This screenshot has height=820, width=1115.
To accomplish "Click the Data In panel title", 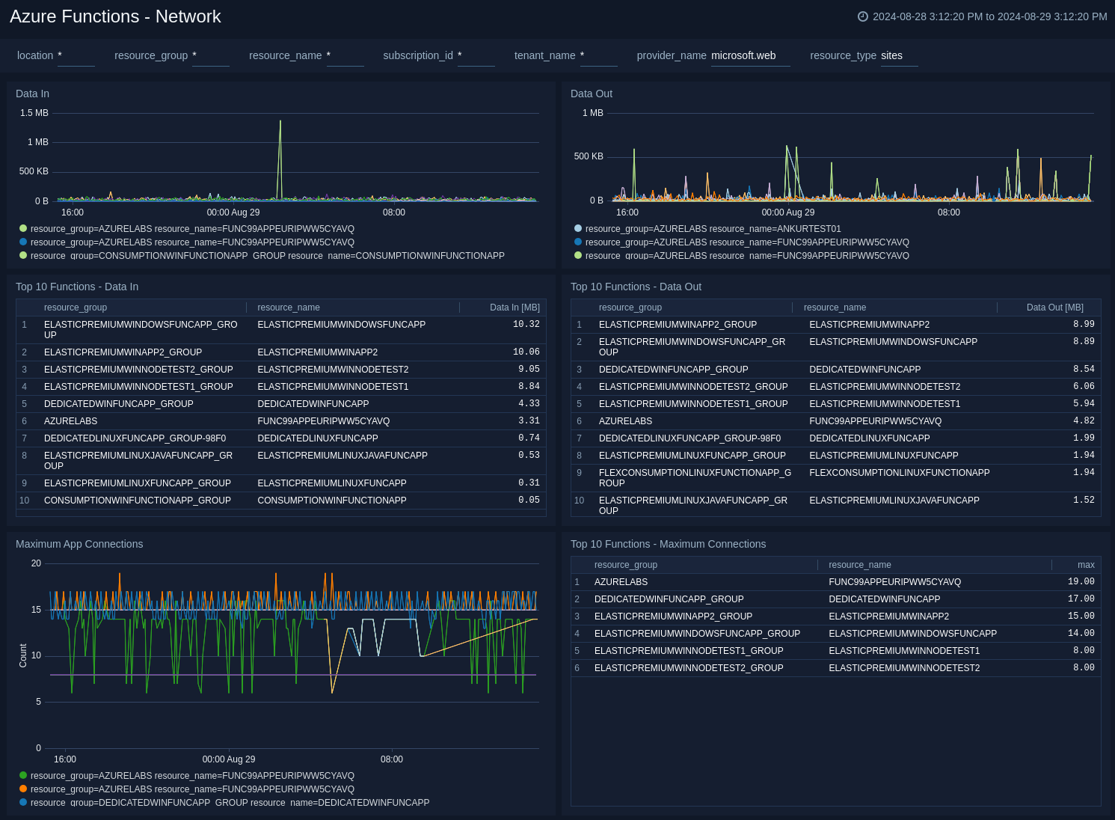I will [x=32, y=94].
